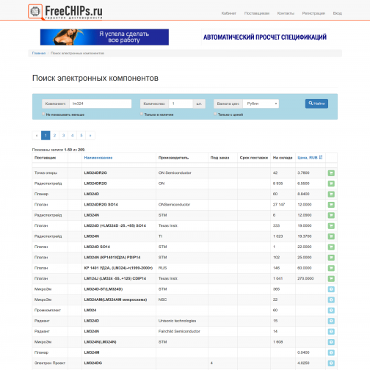Open the Регистрация page
370x370 pixels.
point(313,13)
